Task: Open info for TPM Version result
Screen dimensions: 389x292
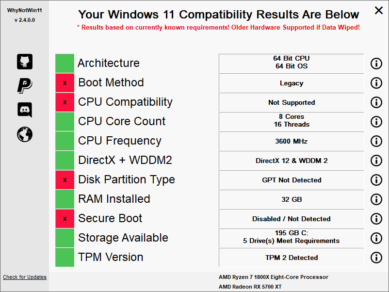Action: (376, 258)
